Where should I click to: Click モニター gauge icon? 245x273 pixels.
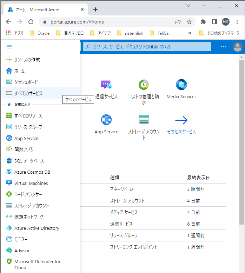9,239
